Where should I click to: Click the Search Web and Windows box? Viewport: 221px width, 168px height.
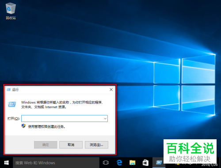[56, 163]
